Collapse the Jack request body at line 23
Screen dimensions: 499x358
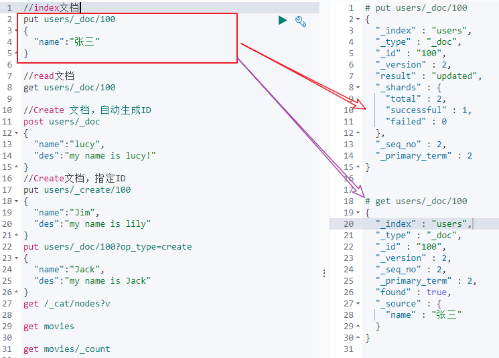[x=16, y=258]
